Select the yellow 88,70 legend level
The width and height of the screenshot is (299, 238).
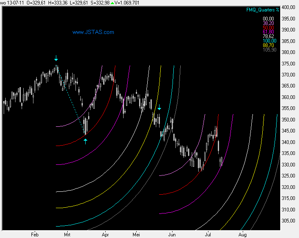268,45
